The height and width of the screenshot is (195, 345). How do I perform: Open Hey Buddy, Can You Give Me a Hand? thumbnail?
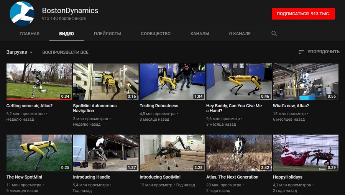(x=239, y=82)
